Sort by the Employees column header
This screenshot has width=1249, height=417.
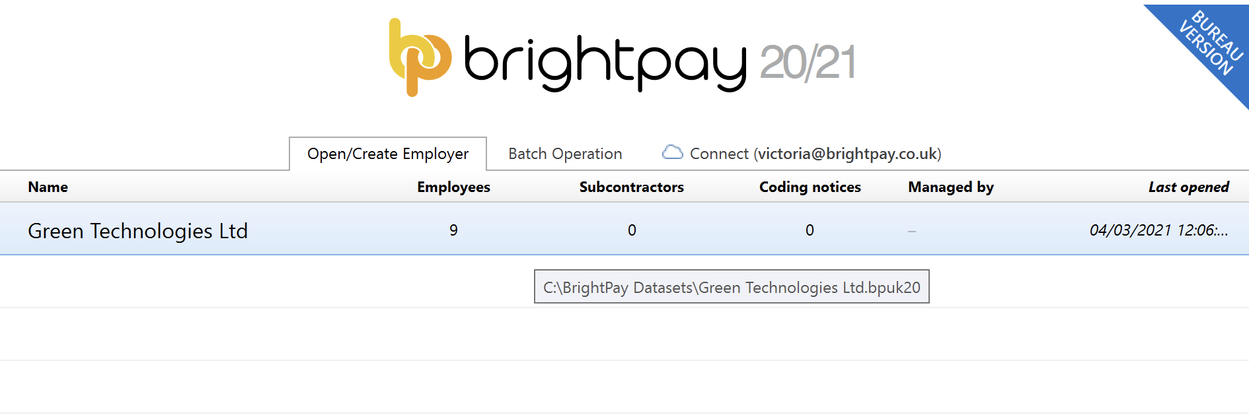tap(453, 187)
